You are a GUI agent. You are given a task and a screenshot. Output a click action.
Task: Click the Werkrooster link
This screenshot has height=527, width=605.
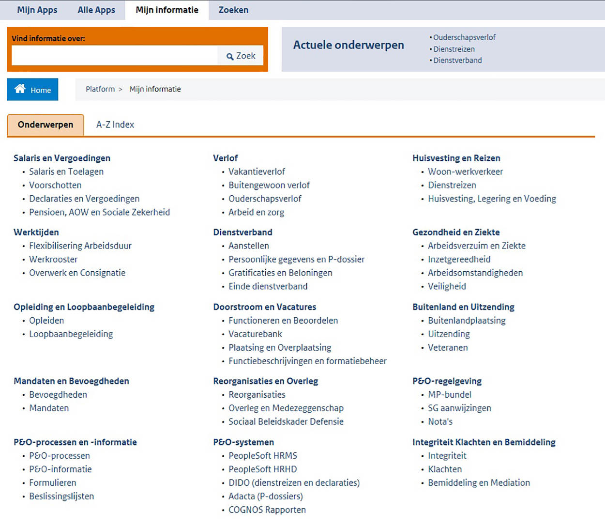tap(53, 259)
